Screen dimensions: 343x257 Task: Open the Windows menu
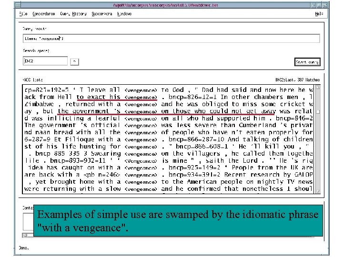tap(124, 14)
